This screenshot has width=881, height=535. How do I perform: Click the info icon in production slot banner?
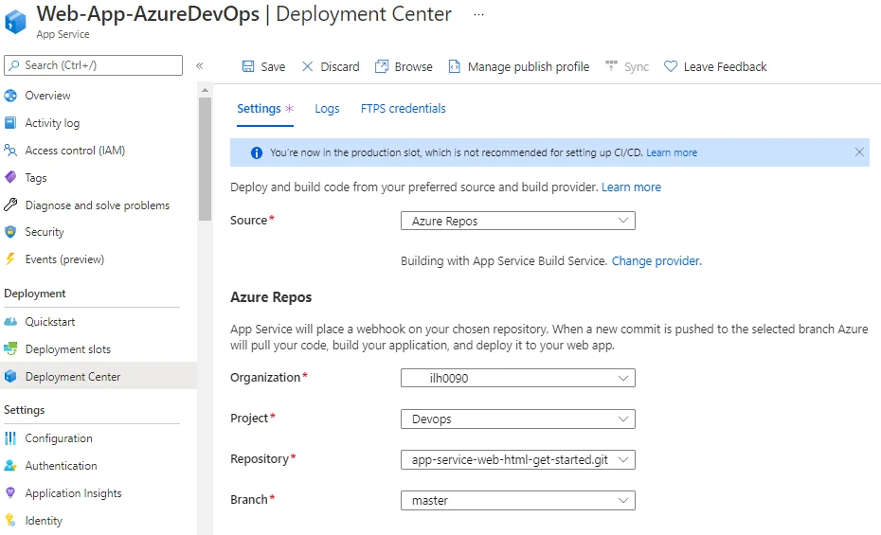click(256, 152)
